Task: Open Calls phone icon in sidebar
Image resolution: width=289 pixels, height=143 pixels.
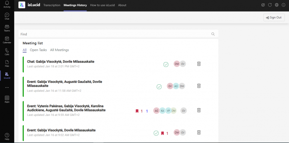Action: coord(7,52)
